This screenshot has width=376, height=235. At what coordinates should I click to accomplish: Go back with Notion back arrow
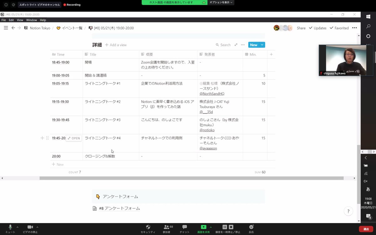[x=13, y=28]
